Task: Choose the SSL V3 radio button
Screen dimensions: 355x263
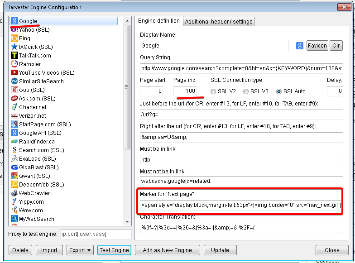Action: [245, 91]
